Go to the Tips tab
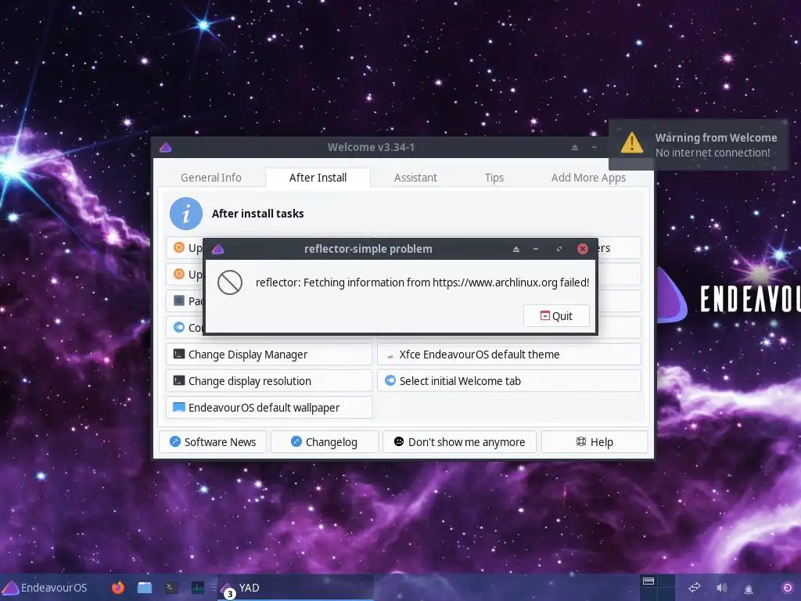This screenshot has width=801, height=601. tap(494, 178)
